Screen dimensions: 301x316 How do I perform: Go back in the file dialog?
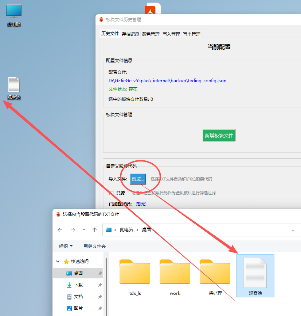[60, 230]
